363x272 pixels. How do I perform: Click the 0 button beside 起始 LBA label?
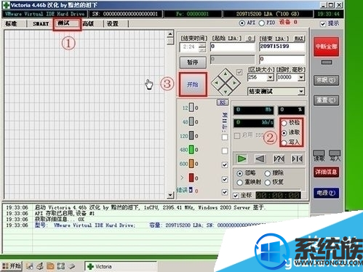pyautogui.click(x=250, y=39)
